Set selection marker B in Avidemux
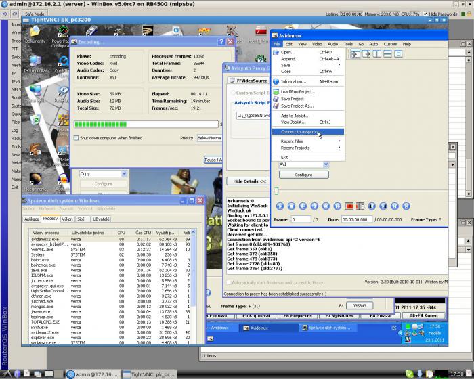The width and height of the screenshot is (474, 379). tap(360, 206)
